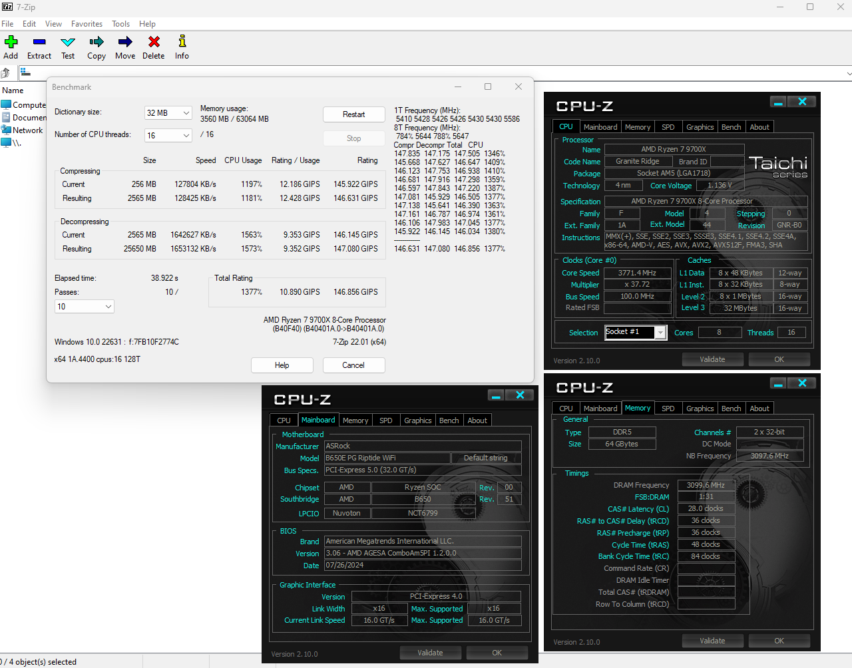Viewport: 852px width, 668px height.
Task: Close the CPU-Z Memory window
Action: pos(802,383)
